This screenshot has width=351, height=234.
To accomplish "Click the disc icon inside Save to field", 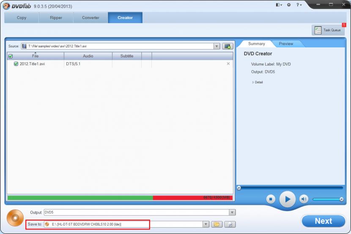I will coord(47,224).
